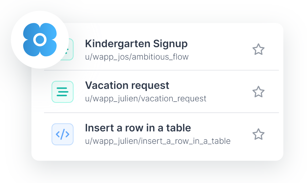
Task: Click the white ring in the logo center
Action: 40,40
